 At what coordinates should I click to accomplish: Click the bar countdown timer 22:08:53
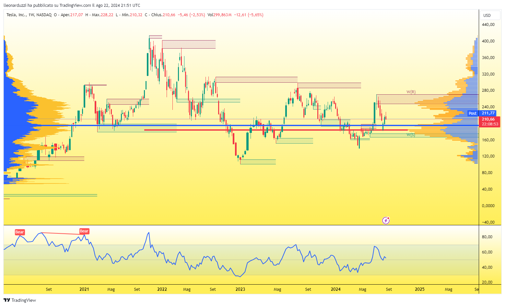490,124
